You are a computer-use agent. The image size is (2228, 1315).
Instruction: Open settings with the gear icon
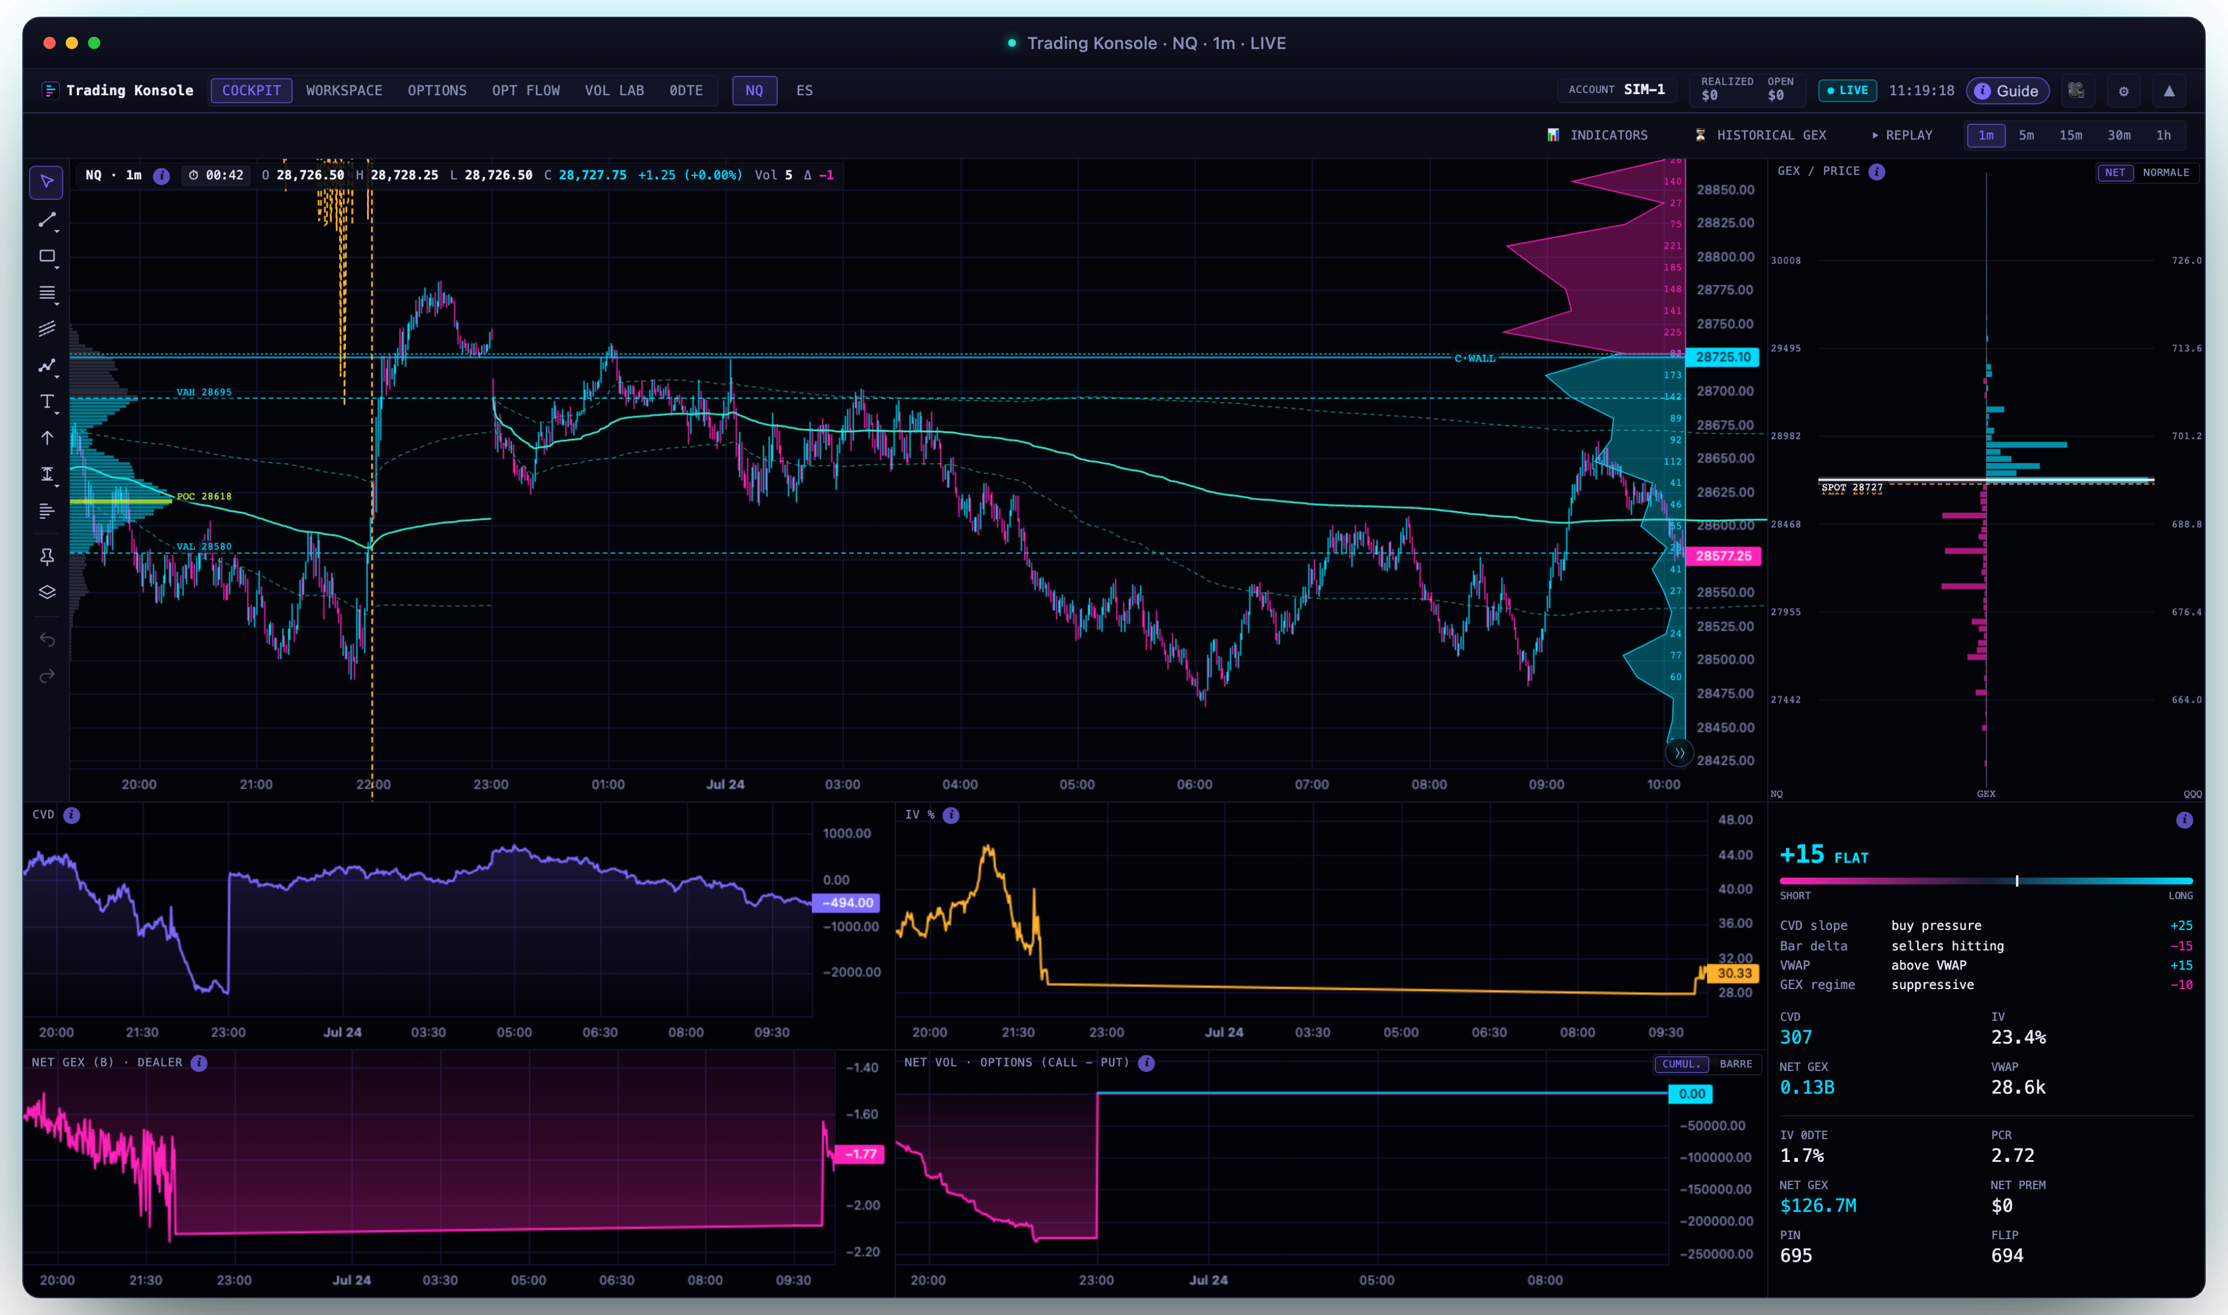pyautogui.click(x=2123, y=90)
